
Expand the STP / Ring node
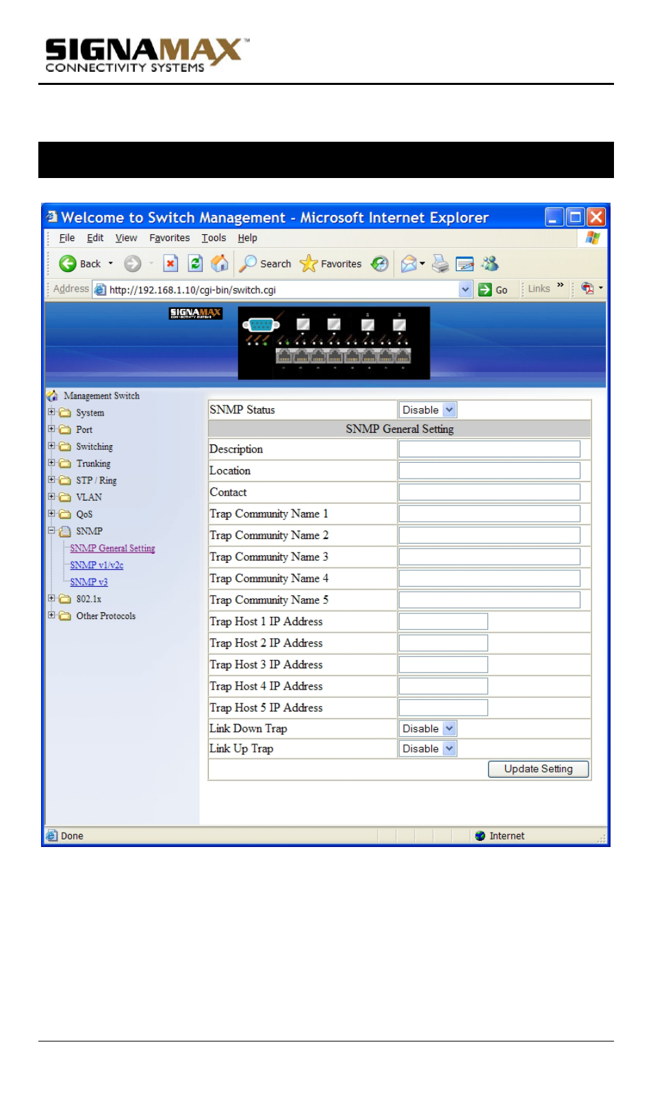(51, 480)
